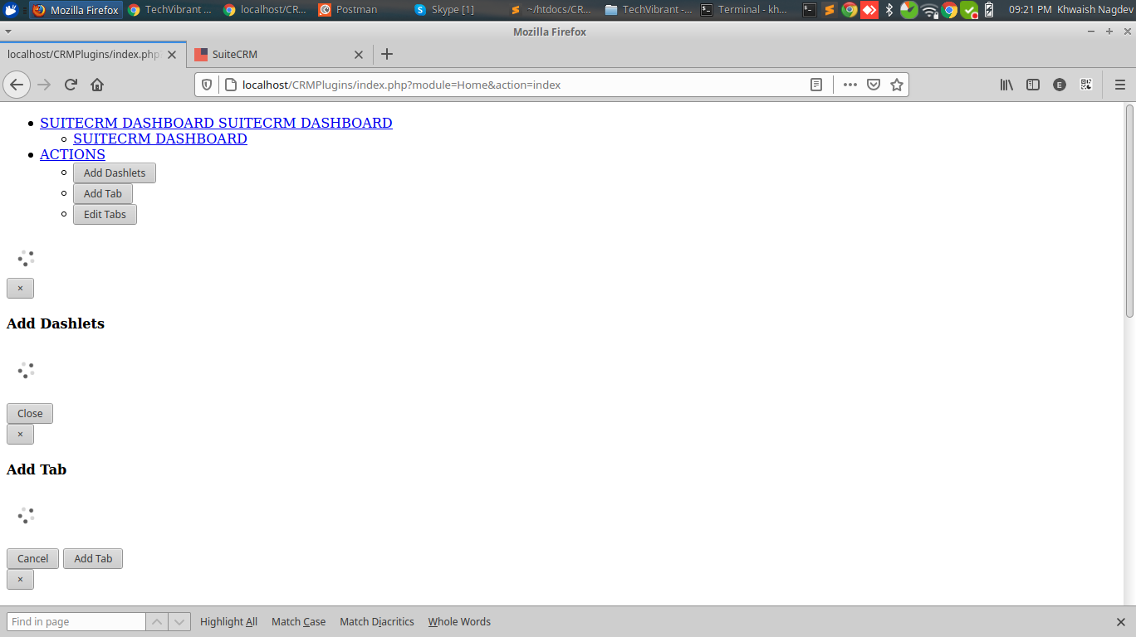Close the SuiteCRM tab

(359, 55)
